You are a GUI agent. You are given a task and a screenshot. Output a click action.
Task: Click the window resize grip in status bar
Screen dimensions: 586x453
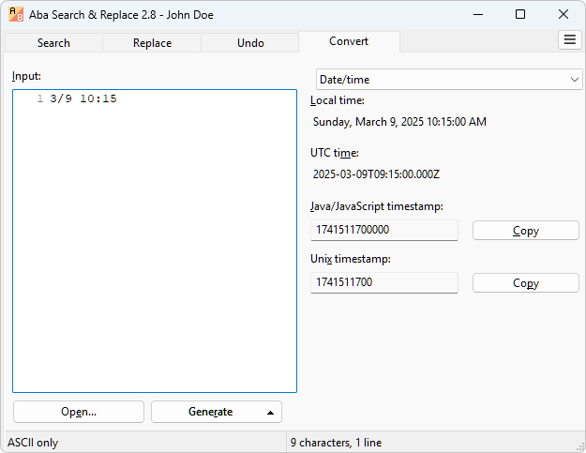[580, 446]
